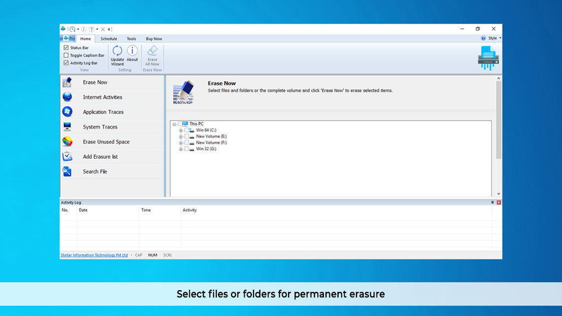The width and height of the screenshot is (562, 316).
Task: Click the scroll down arrow of main panel
Action: coord(498,194)
